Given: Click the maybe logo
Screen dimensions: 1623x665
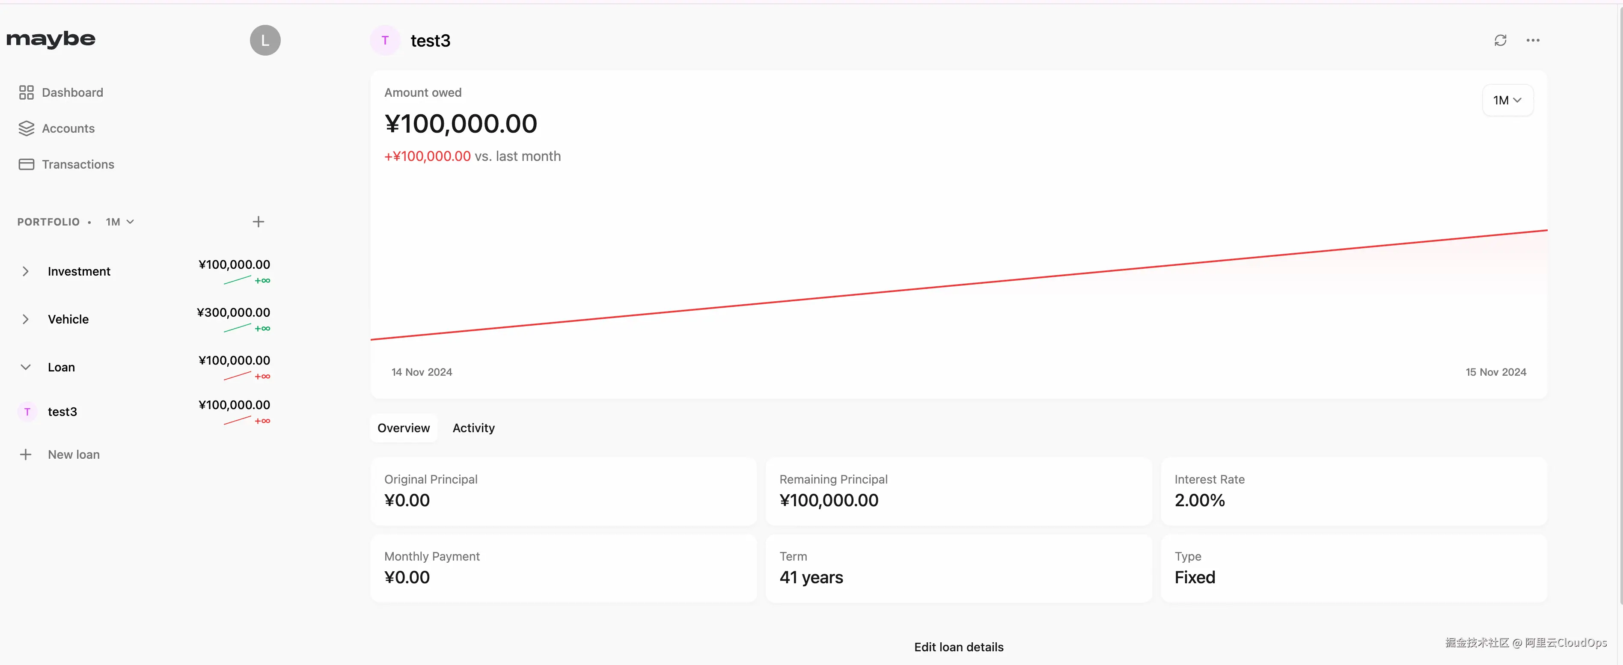Looking at the screenshot, I should click(51, 39).
